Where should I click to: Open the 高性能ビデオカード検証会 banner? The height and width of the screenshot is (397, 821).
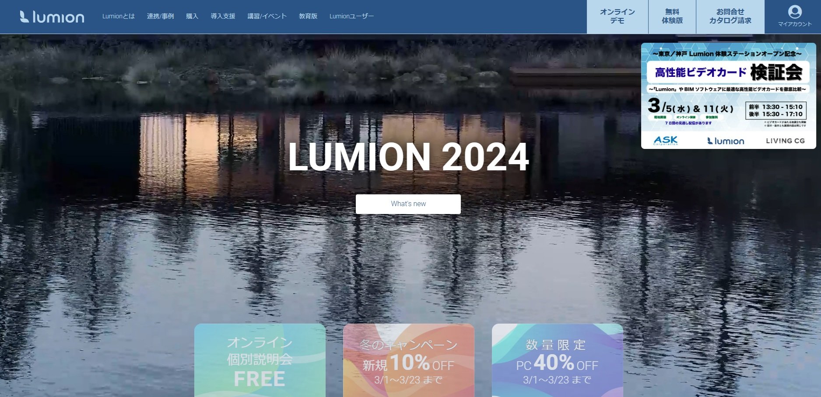tap(729, 96)
